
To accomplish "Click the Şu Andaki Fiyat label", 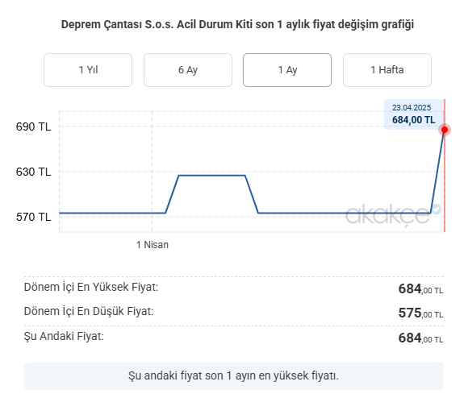I will [64, 336].
